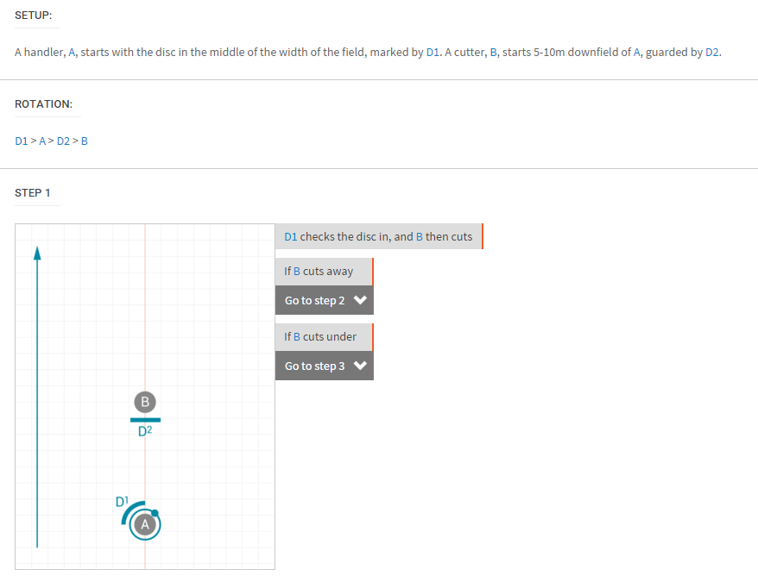
Task: Click the B link in the rotation list
Action: [x=84, y=141]
